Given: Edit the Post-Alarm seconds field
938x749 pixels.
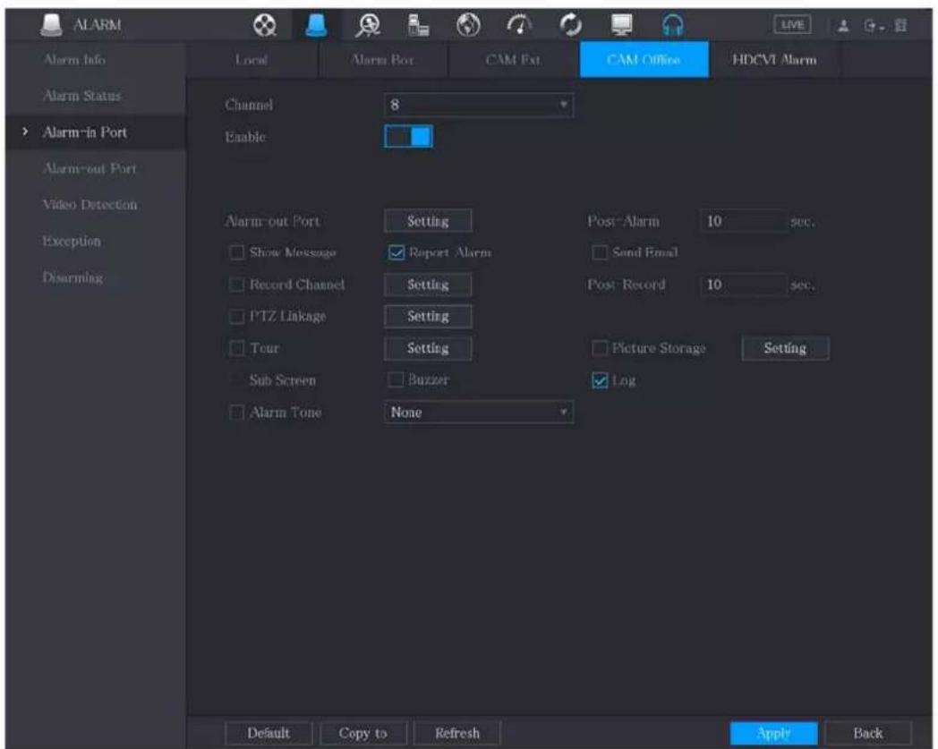Looking at the screenshot, I should point(742,221).
